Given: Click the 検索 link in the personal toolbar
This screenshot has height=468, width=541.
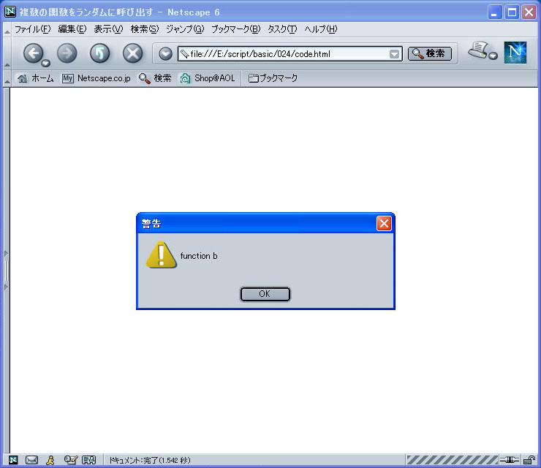Looking at the screenshot, I should (x=155, y=78).
